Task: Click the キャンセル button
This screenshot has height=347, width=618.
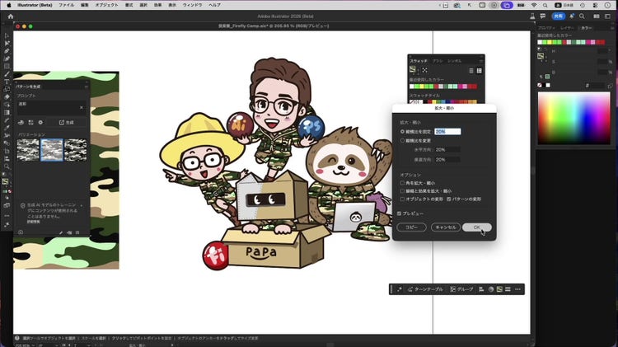Action: 445,227
